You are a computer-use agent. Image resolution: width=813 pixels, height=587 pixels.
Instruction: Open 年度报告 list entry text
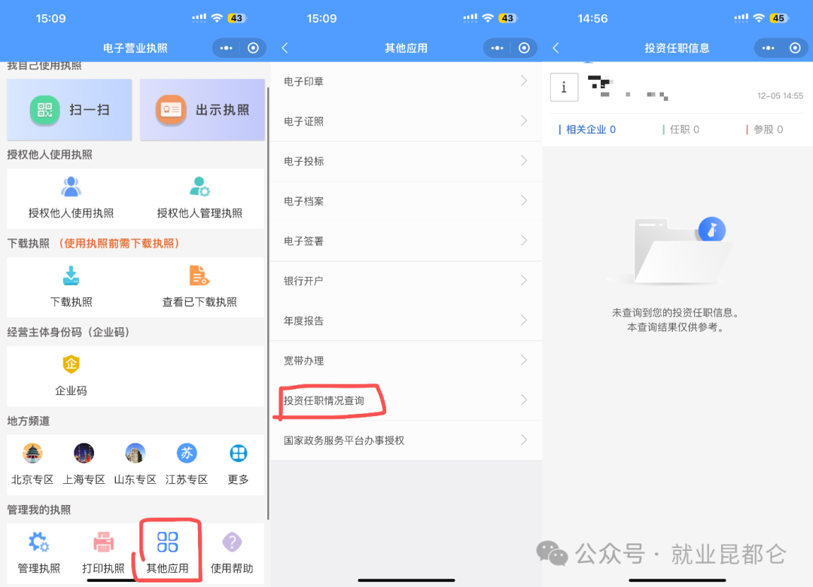[304, 321]
